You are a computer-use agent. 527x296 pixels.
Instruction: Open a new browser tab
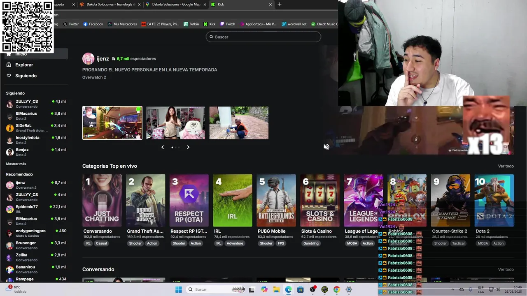click(x=280, y=4)
